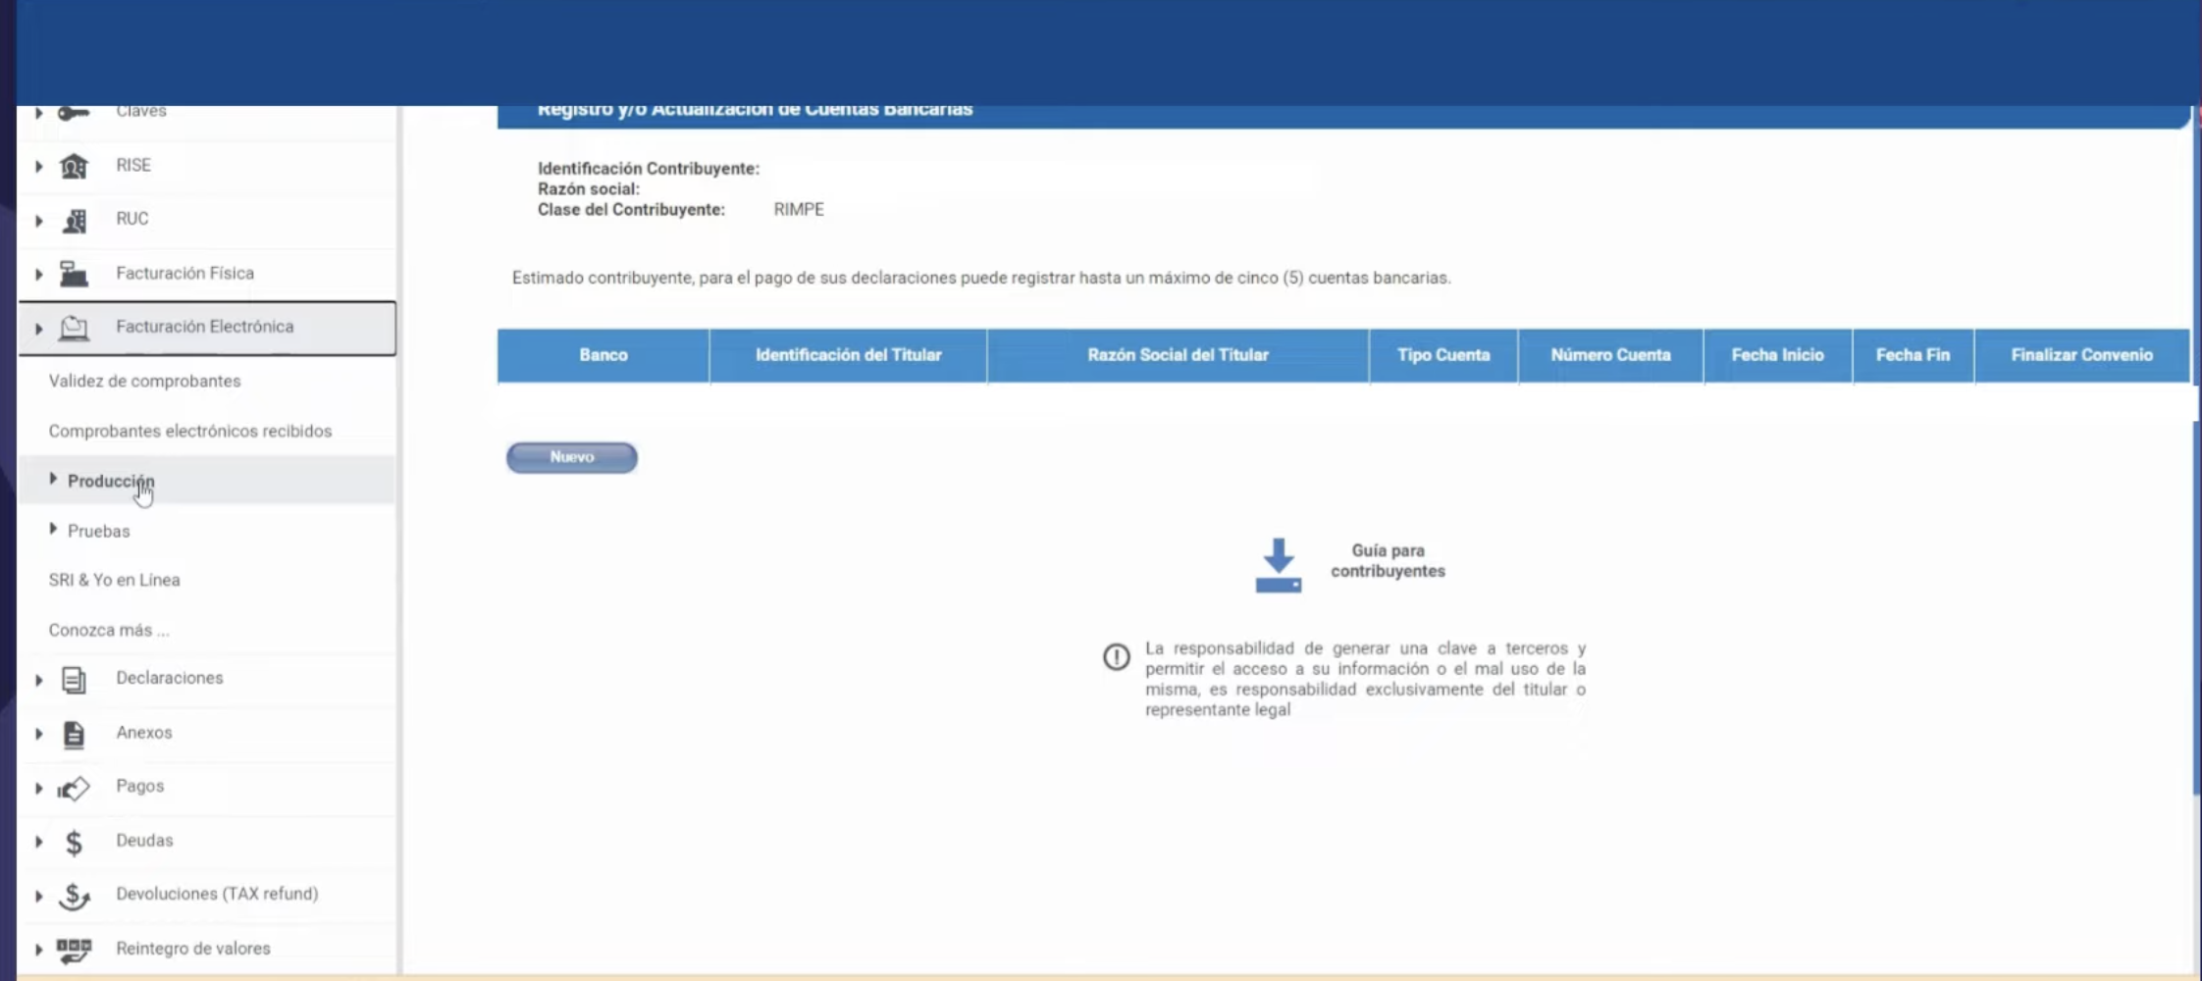The width and height of the screenshot is (2202, 981).
Task: Click the Registro de Cuentas Bancarias title
Action: click(755, 110)
